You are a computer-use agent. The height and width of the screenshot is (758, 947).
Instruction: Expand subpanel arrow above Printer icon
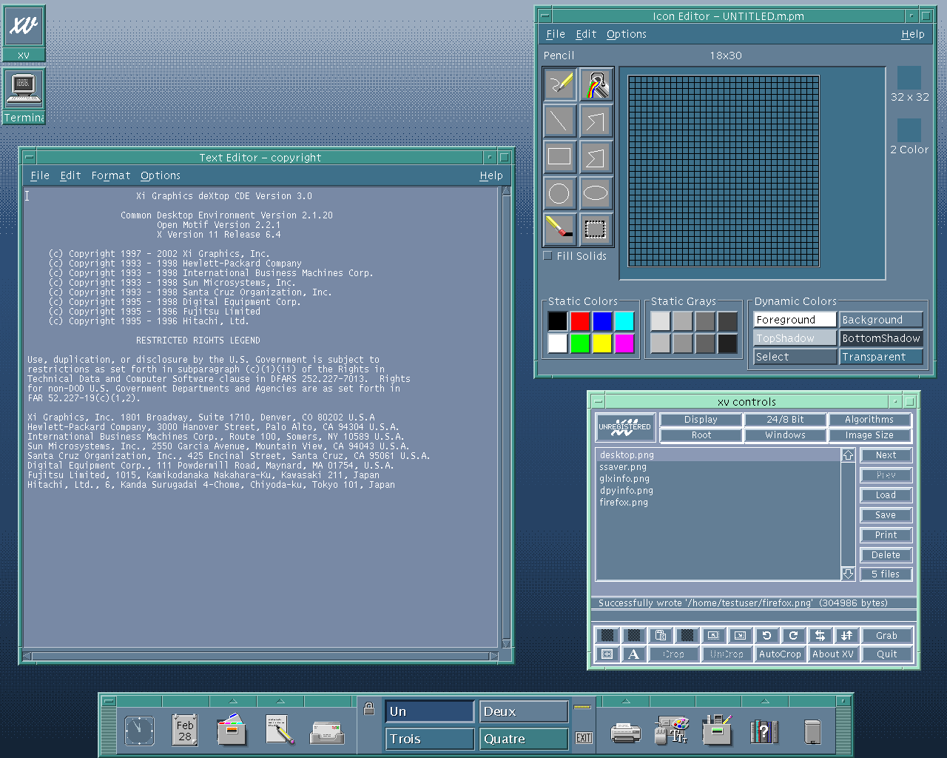tap(625, 701)
